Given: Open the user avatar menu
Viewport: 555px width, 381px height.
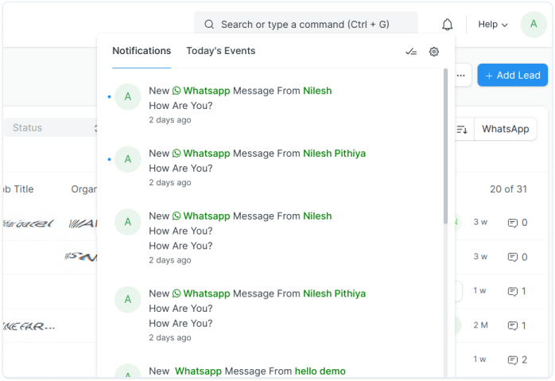Looking at the screenshot, I should (534, 24).
